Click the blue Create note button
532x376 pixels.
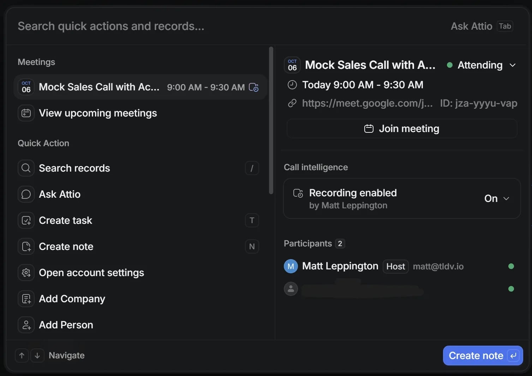483,356
